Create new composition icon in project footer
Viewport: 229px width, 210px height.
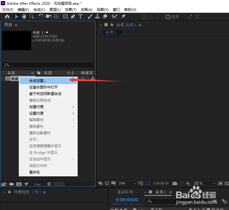click(19, 184)
